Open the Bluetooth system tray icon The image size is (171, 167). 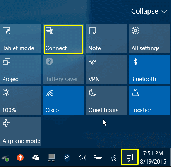coord(67,158)
